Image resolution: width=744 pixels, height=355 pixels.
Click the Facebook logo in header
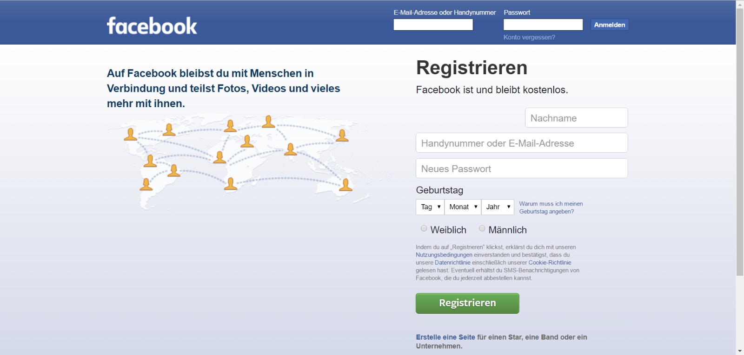pyautogui.click(x=152, y=26)
